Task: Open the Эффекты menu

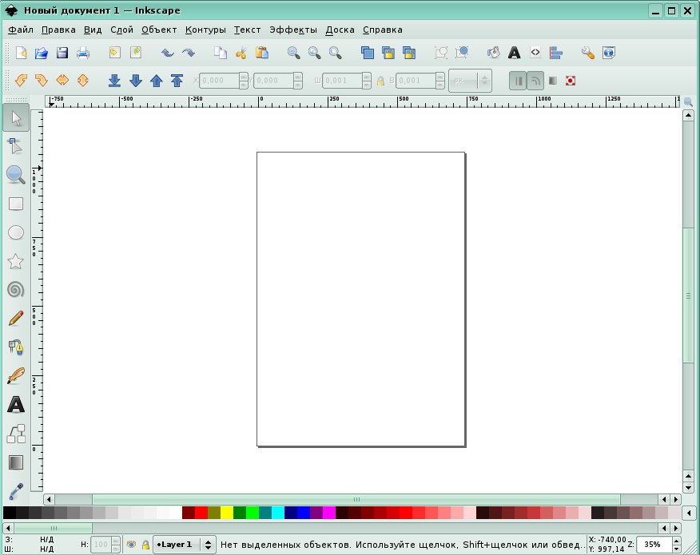Action: pos(292,30)
